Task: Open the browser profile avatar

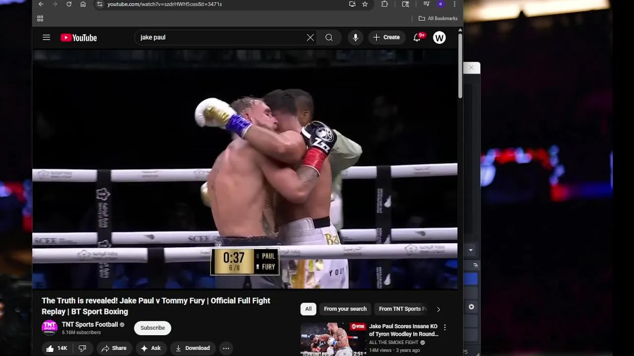Action: [440, 4]
